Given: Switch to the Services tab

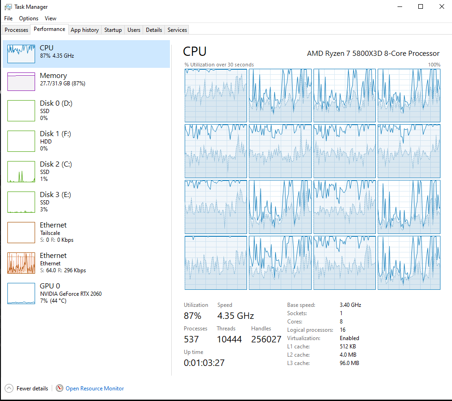Looking at the screenshot, I should tap(177, 30).
